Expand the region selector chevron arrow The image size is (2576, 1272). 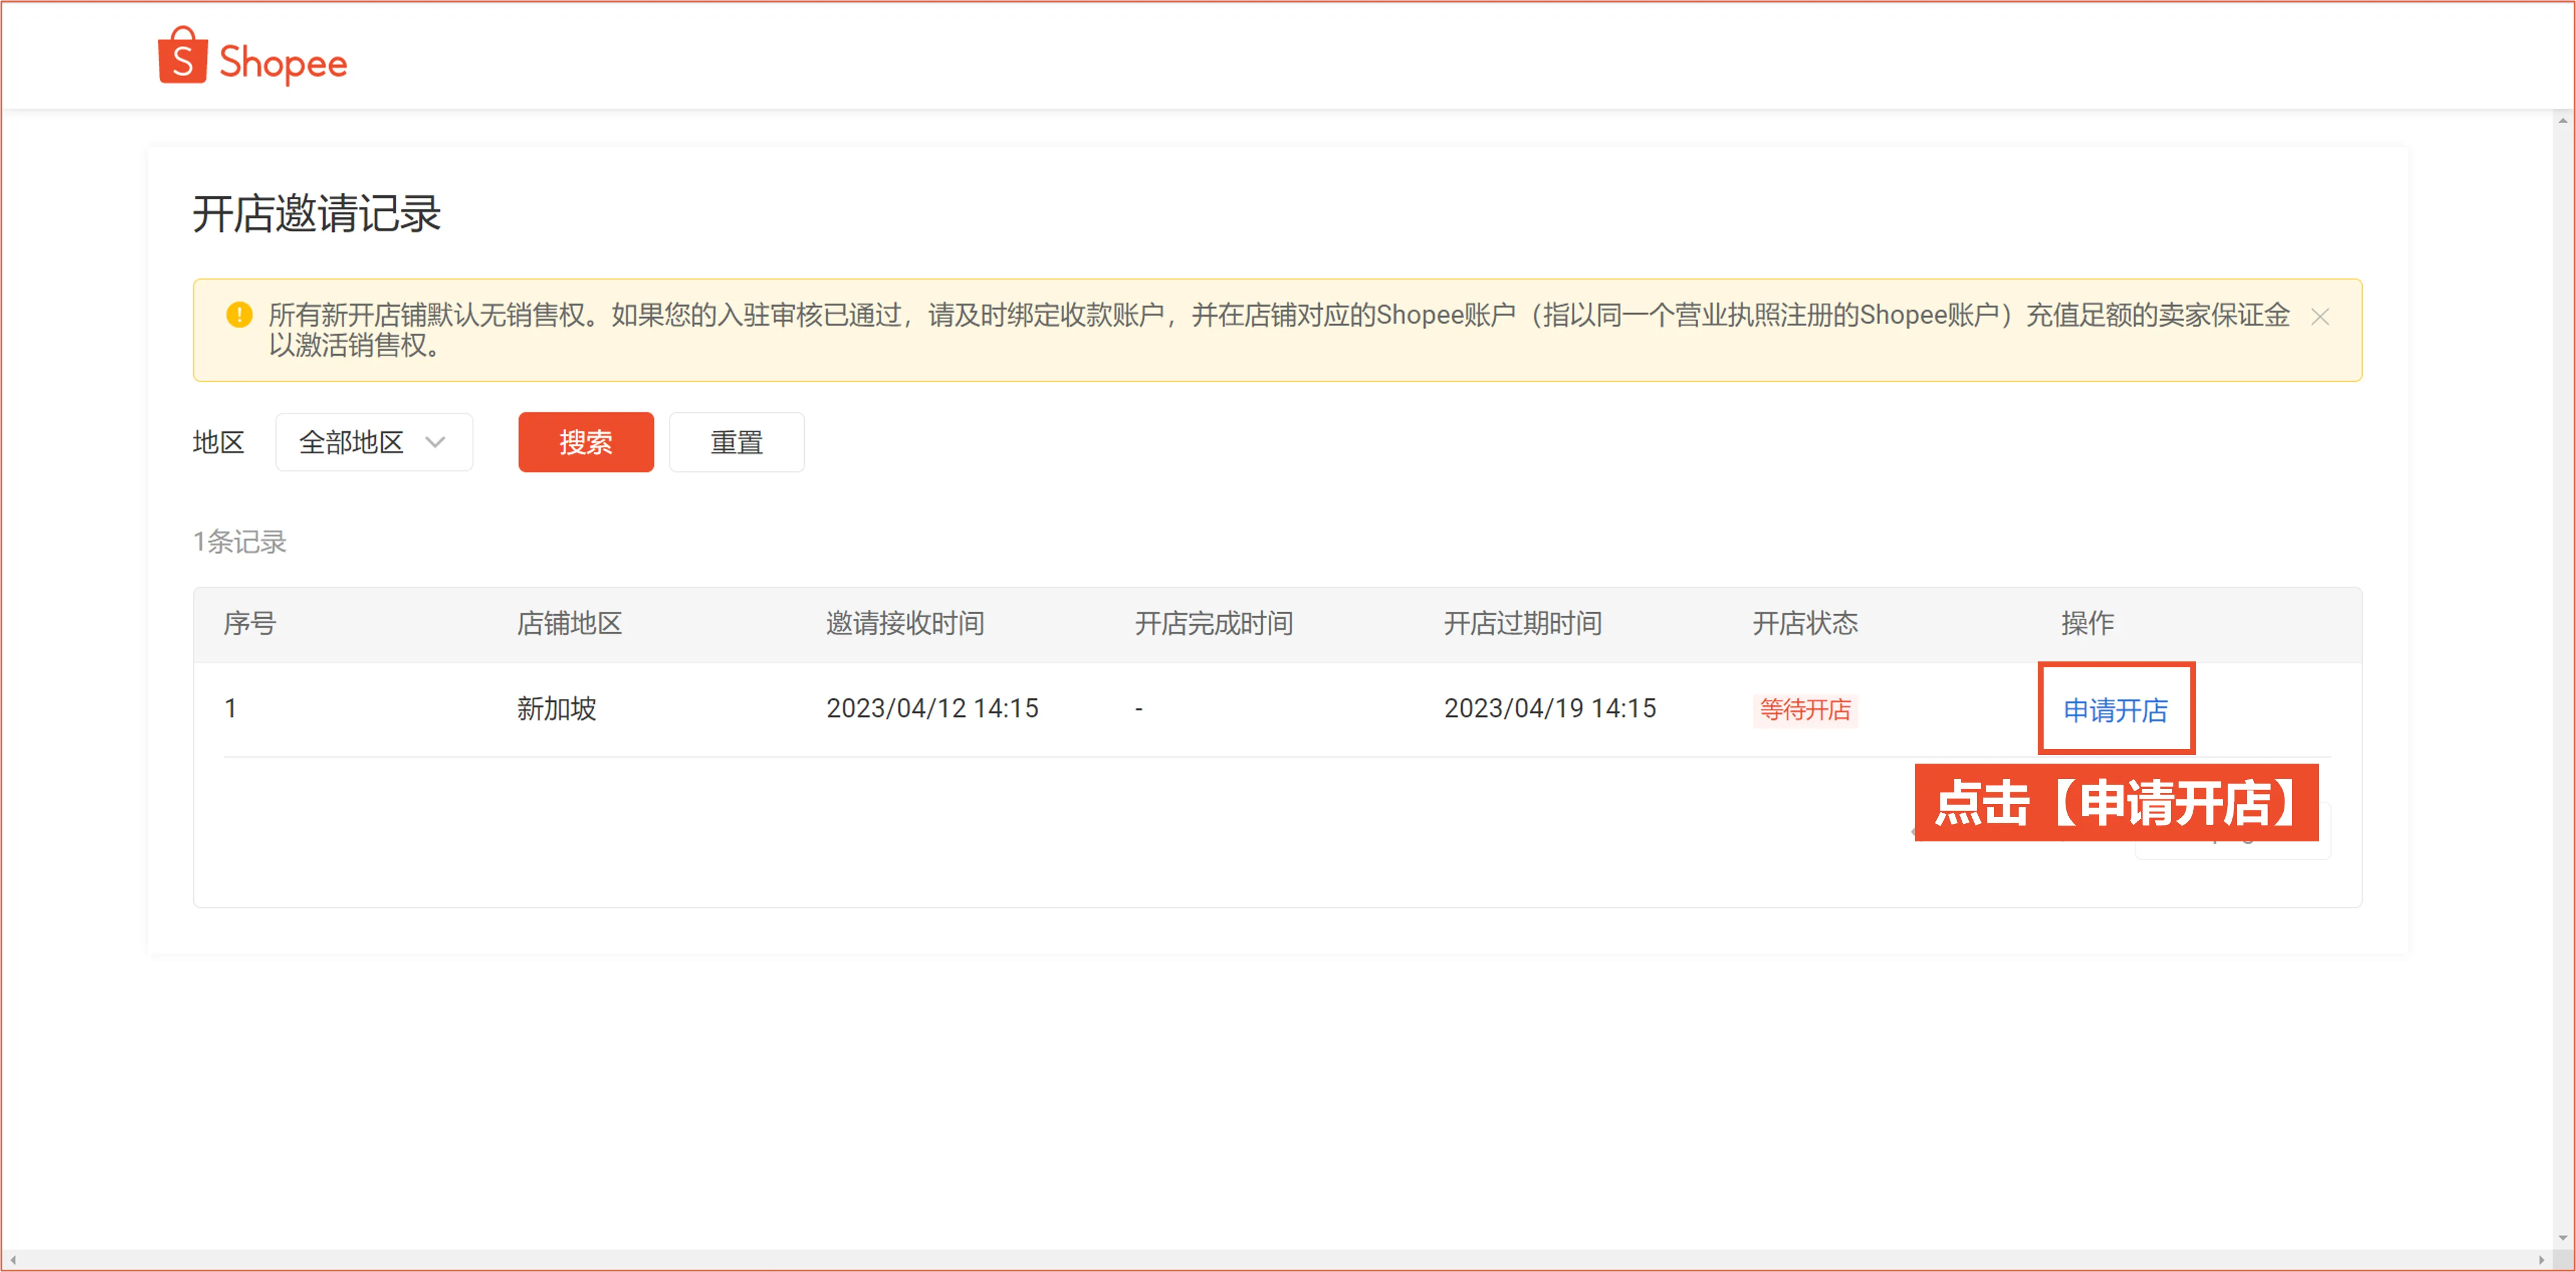(x=436, y=442)
